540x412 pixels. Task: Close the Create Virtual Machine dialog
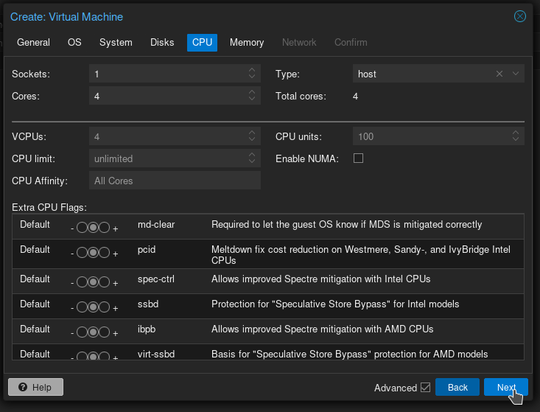(520, 16)
